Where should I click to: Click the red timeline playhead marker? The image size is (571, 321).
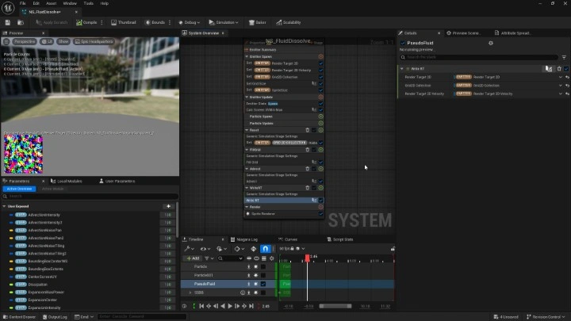pos(308,258)
